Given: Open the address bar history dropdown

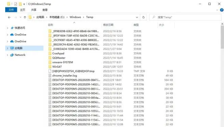Looking at the screenshot, I should 137,17.
